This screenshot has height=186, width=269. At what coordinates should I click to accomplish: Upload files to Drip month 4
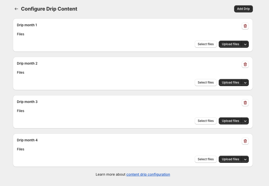230,159
